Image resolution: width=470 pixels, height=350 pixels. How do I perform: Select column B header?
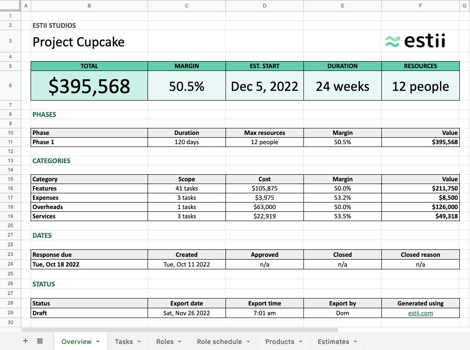coord(90,6)
